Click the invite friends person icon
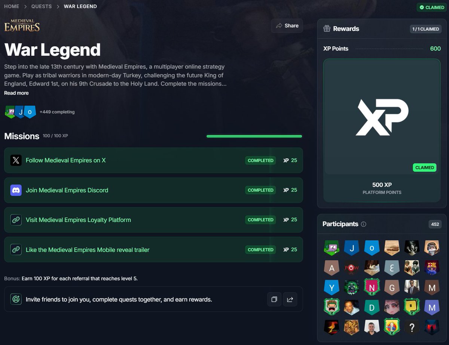This screenshot has height=345, width=449. point(16,299)
